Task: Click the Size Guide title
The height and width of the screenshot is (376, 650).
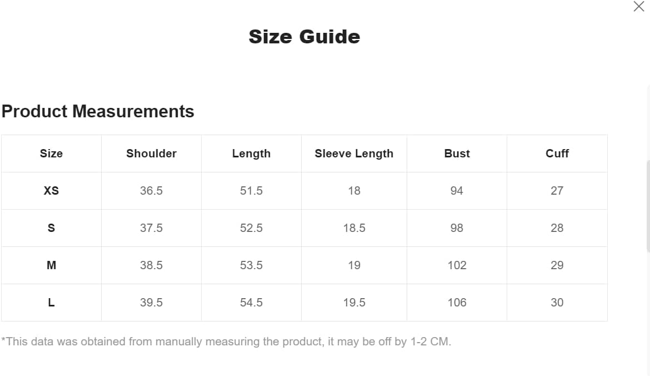Action: [304, 37]
